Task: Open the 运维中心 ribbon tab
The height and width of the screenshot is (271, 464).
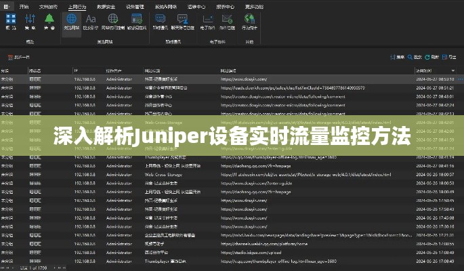Action: click(x=196, y=7)
